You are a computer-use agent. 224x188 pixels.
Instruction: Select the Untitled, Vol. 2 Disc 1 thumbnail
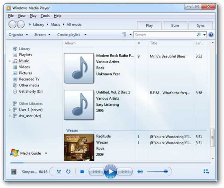(x=79, y=105)
